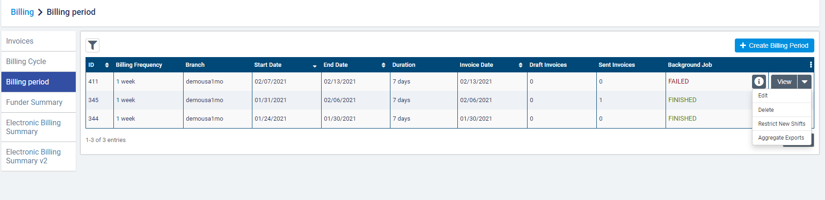825x200 pixels.
Task: Click the info icon on row 411
Action: click(x=759, y=82)
